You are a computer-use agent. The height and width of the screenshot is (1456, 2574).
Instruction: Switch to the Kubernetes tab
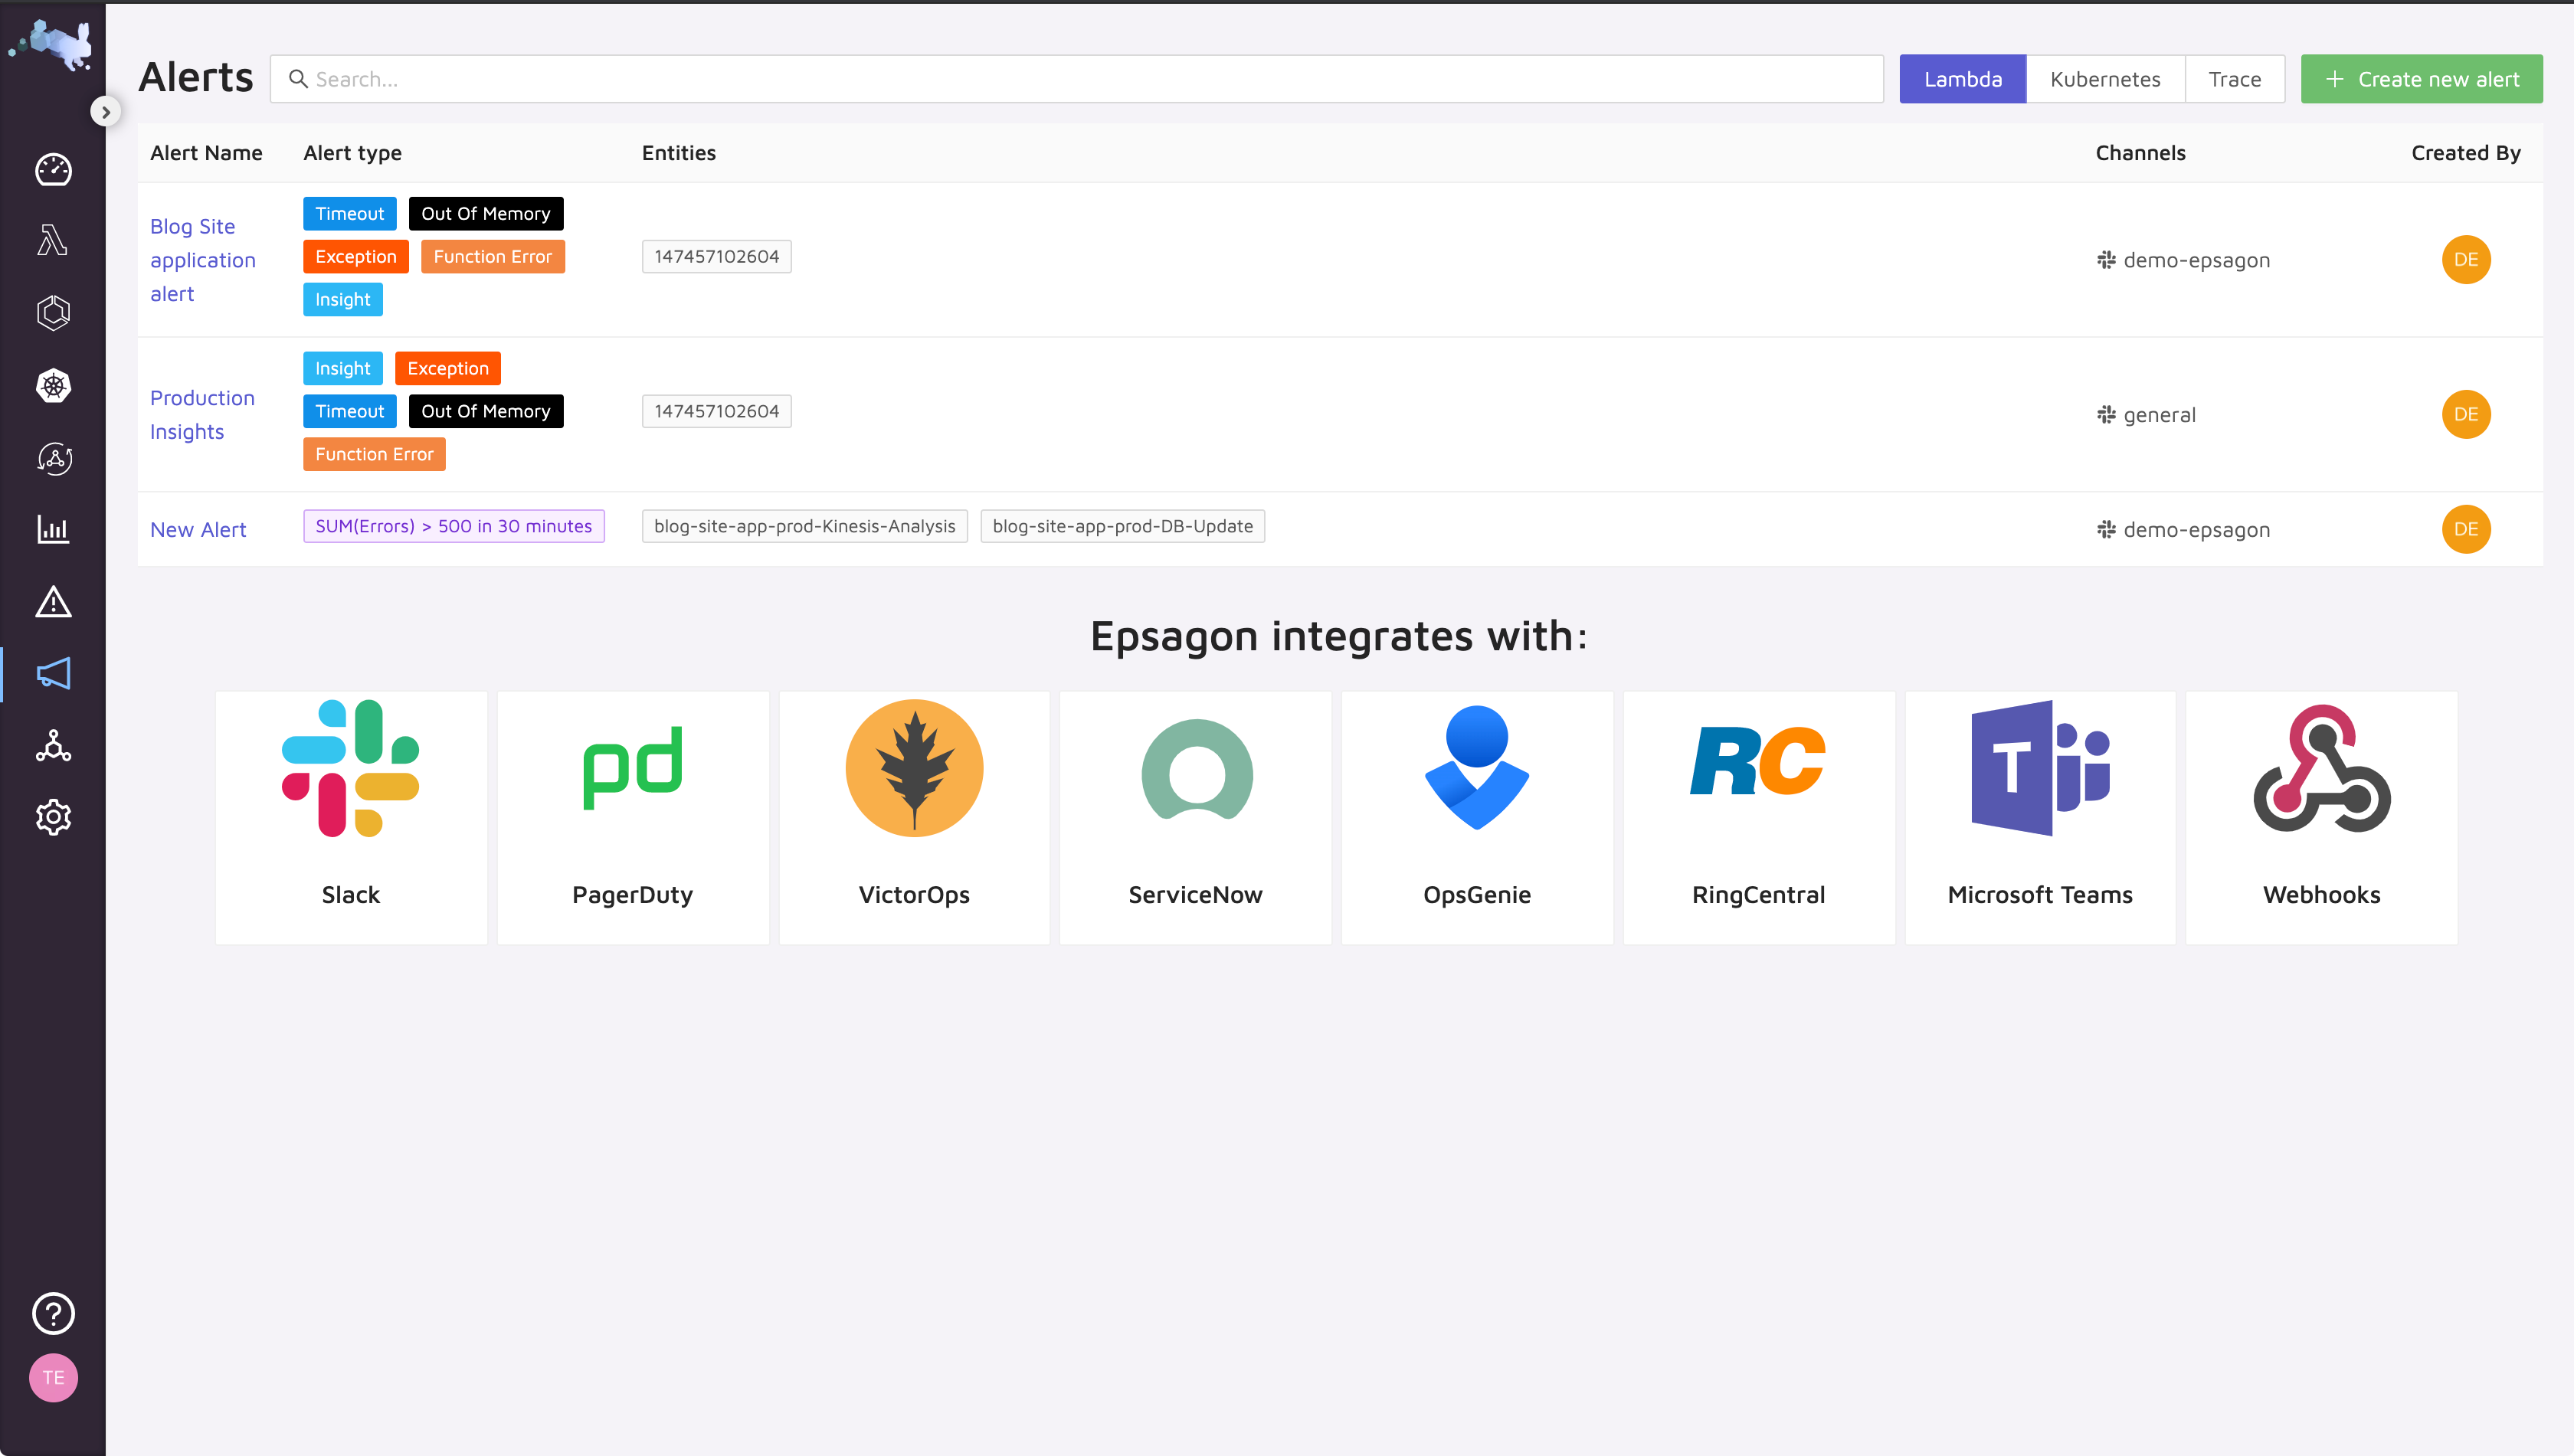tap(2105, 79)
